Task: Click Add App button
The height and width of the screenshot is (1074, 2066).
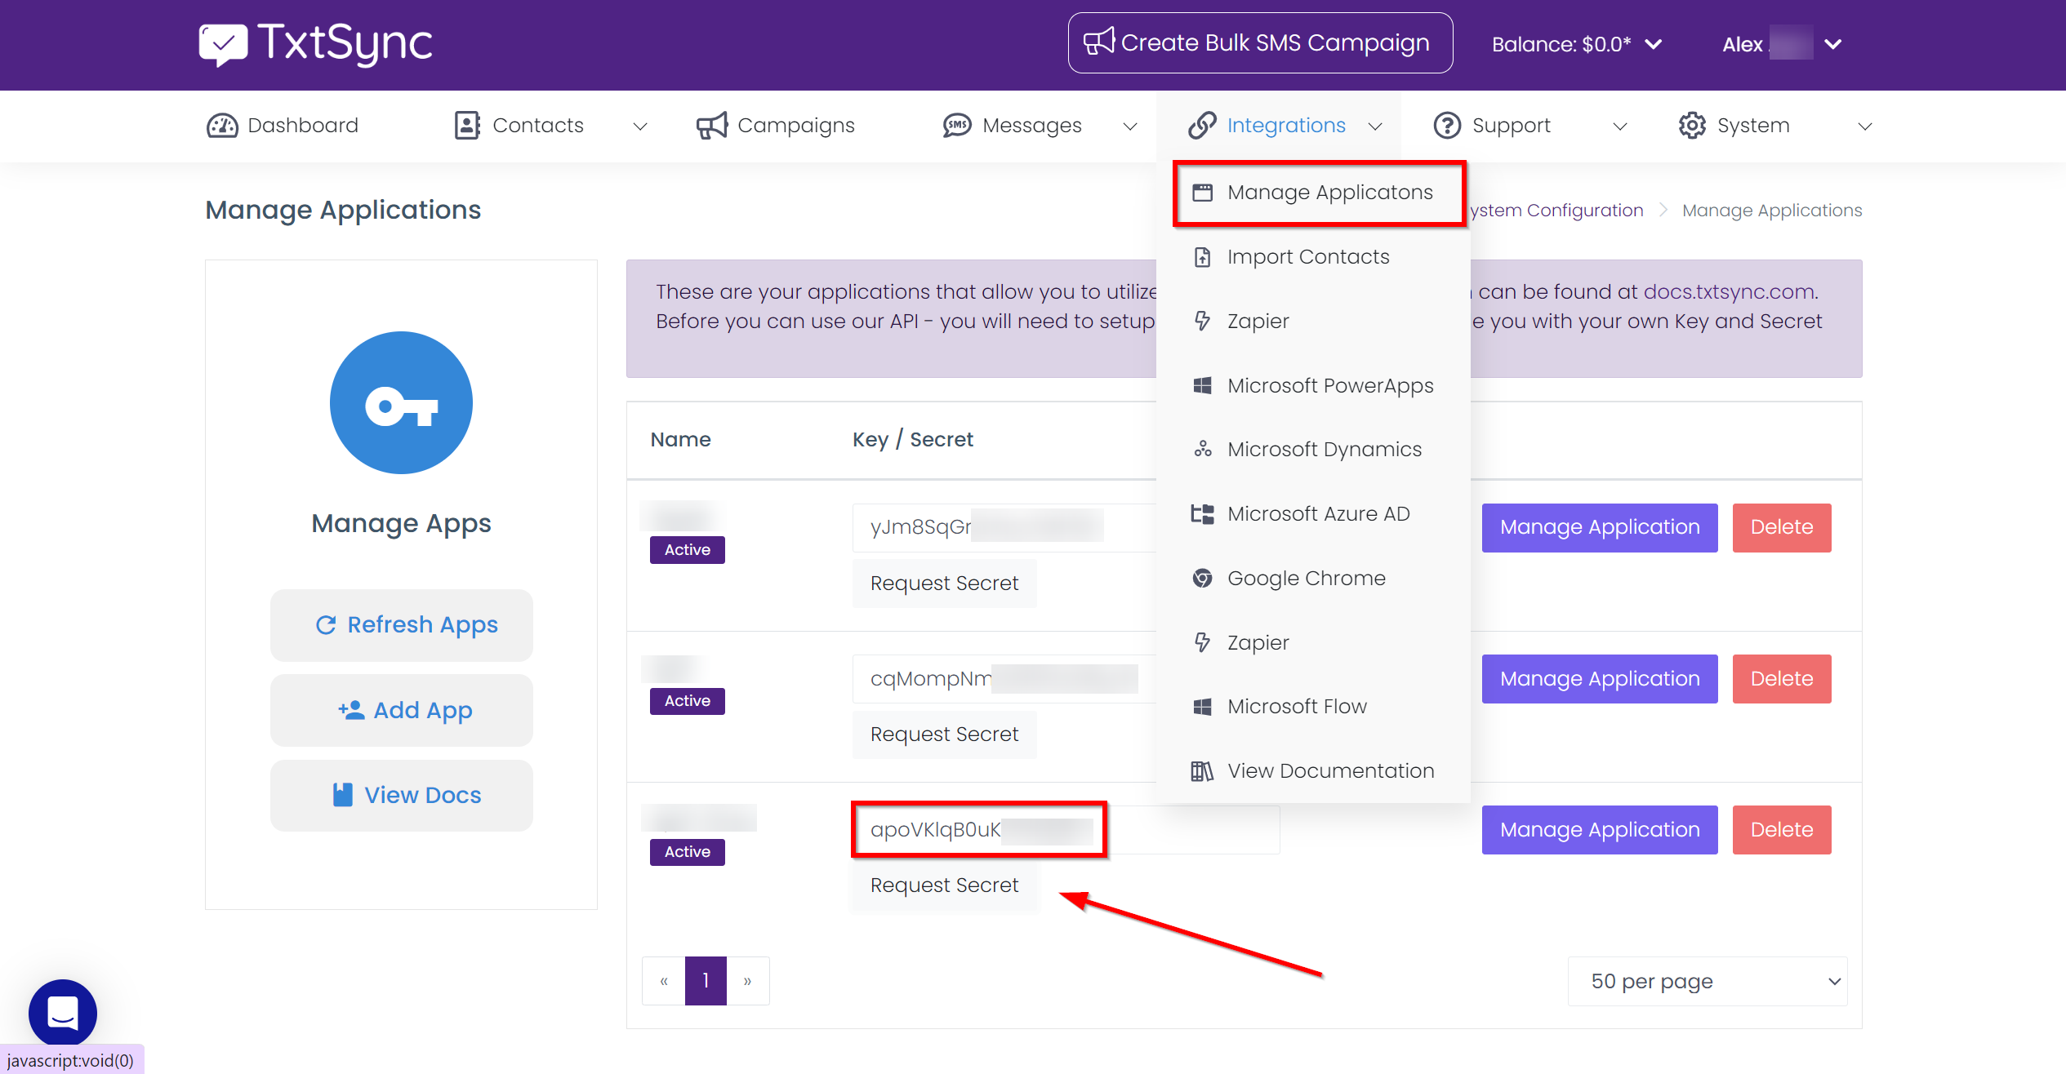Action: click(x=401, y=711)
